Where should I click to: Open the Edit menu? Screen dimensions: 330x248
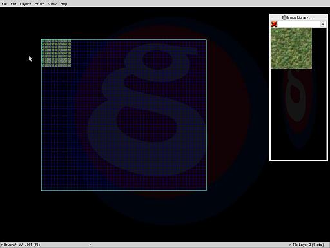coord(14,4)
